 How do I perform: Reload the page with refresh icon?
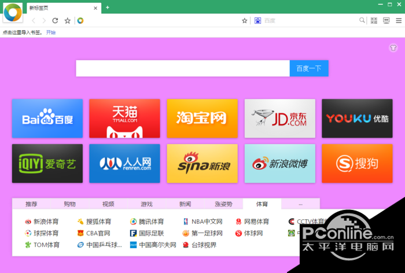pos(55,21)
